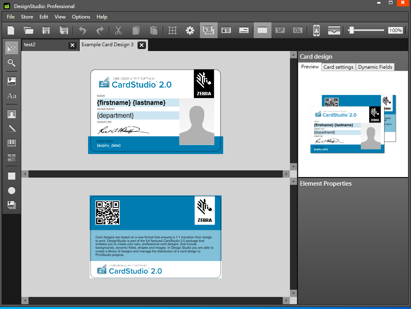Open the View menu
411x309 pixels.
click(60, 17)
